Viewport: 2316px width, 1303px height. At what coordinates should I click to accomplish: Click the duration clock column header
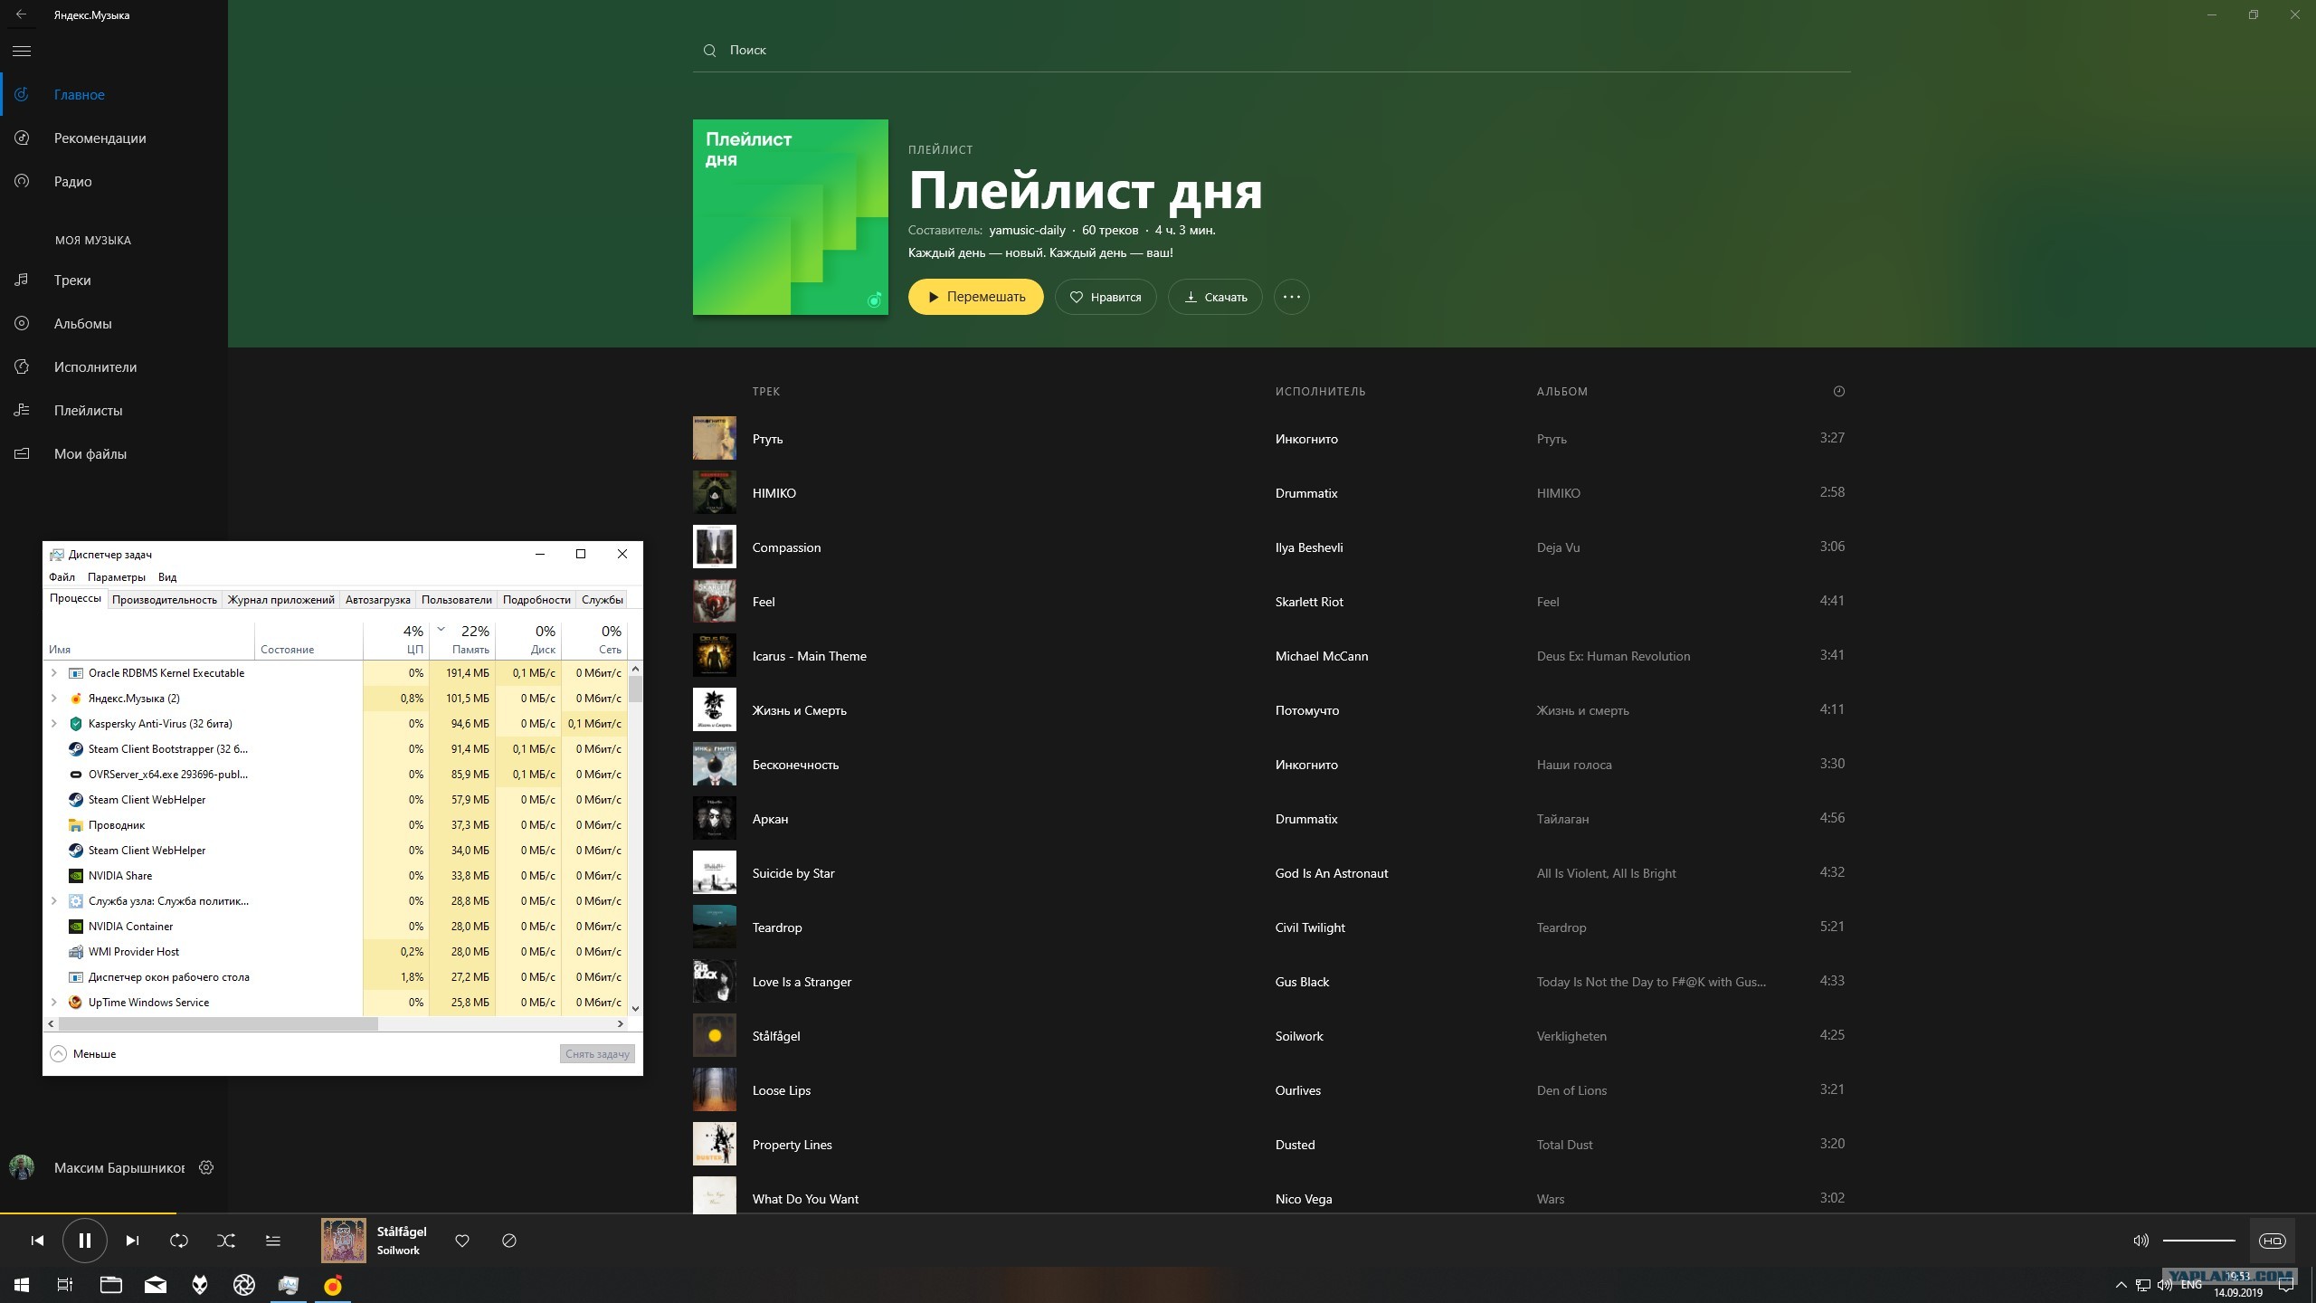tap(1838, 391)
